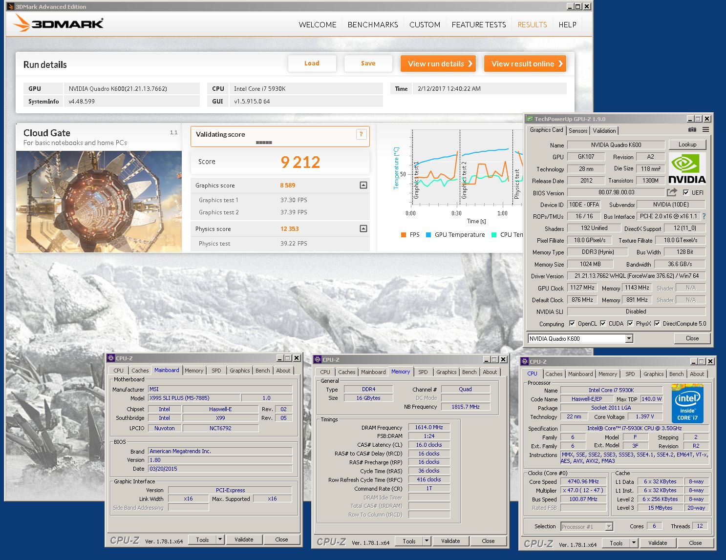Toggle CUDA checkbox in GPU-Z

tap(603, 323)
